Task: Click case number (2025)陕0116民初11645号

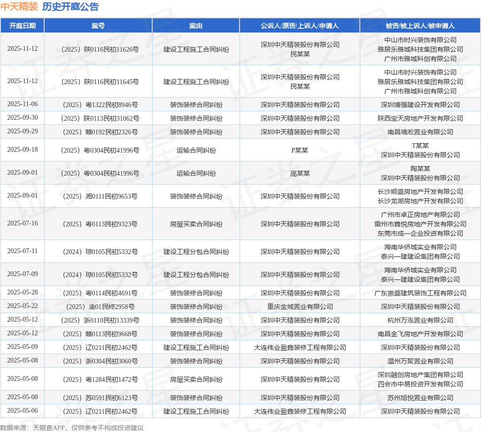Action: coord(100,82)
